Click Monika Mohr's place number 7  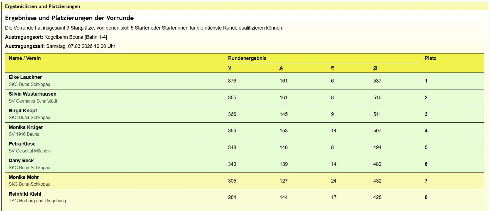click(426, 181)
